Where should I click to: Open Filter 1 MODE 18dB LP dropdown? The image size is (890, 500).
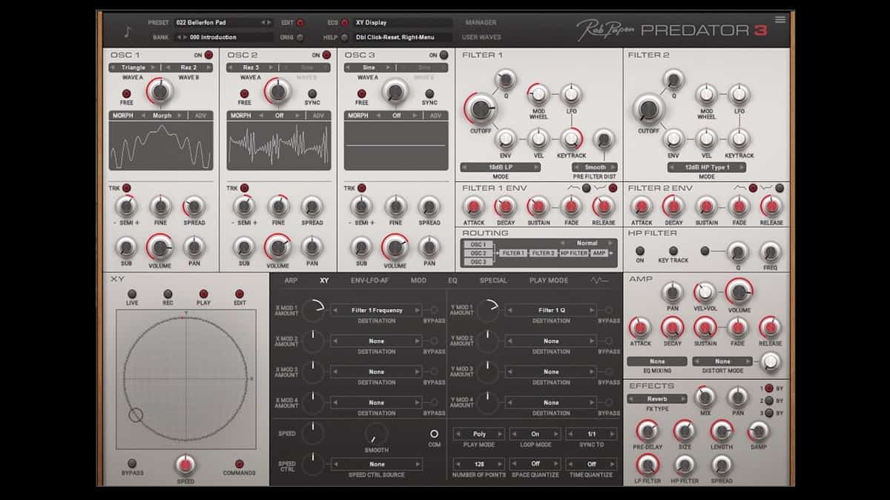pyautogui.click(x=500, y=167)
